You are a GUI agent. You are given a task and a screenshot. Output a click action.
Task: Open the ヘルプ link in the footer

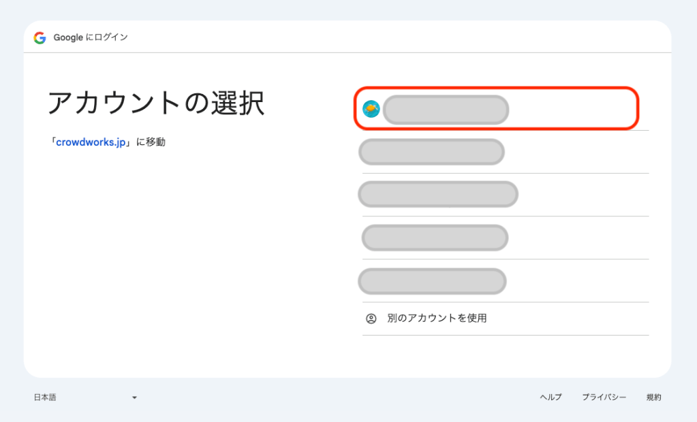point(551,397)
